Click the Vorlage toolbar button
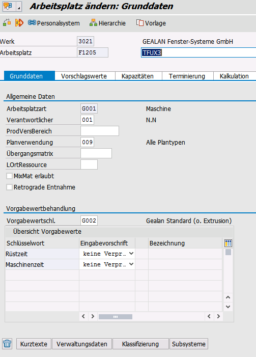The width and height of the screenshot is (256, 357). [151, 23]
